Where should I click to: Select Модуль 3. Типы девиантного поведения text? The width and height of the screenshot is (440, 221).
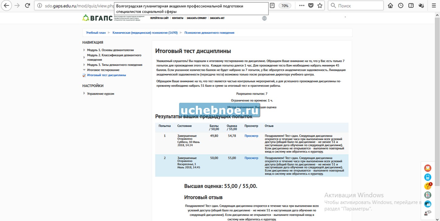[115, 65]
